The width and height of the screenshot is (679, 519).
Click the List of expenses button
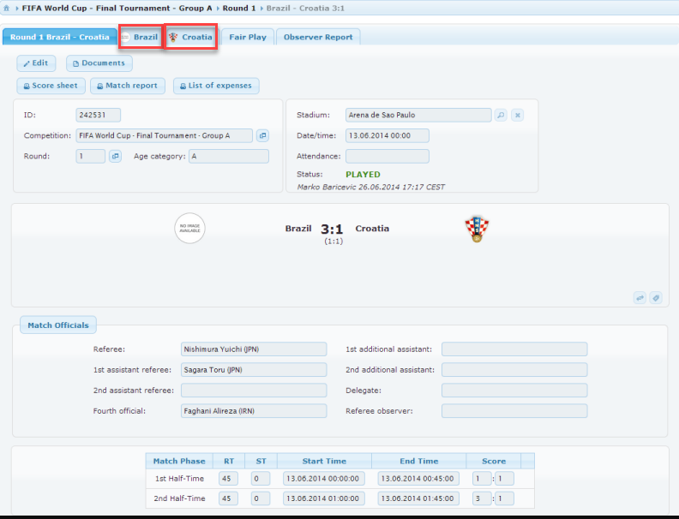point(216,86)
